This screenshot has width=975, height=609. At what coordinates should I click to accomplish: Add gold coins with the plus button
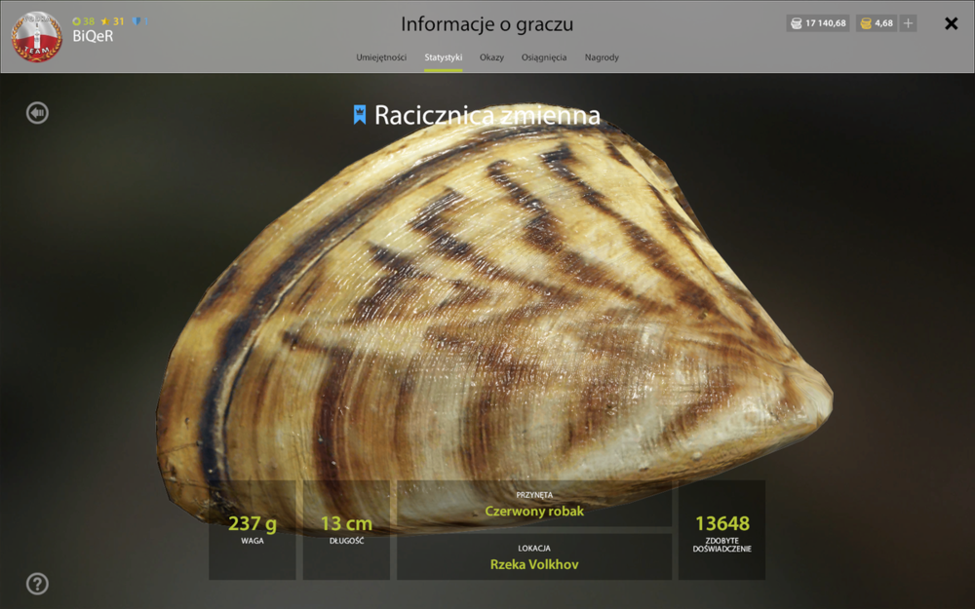[x=908, y=23]
